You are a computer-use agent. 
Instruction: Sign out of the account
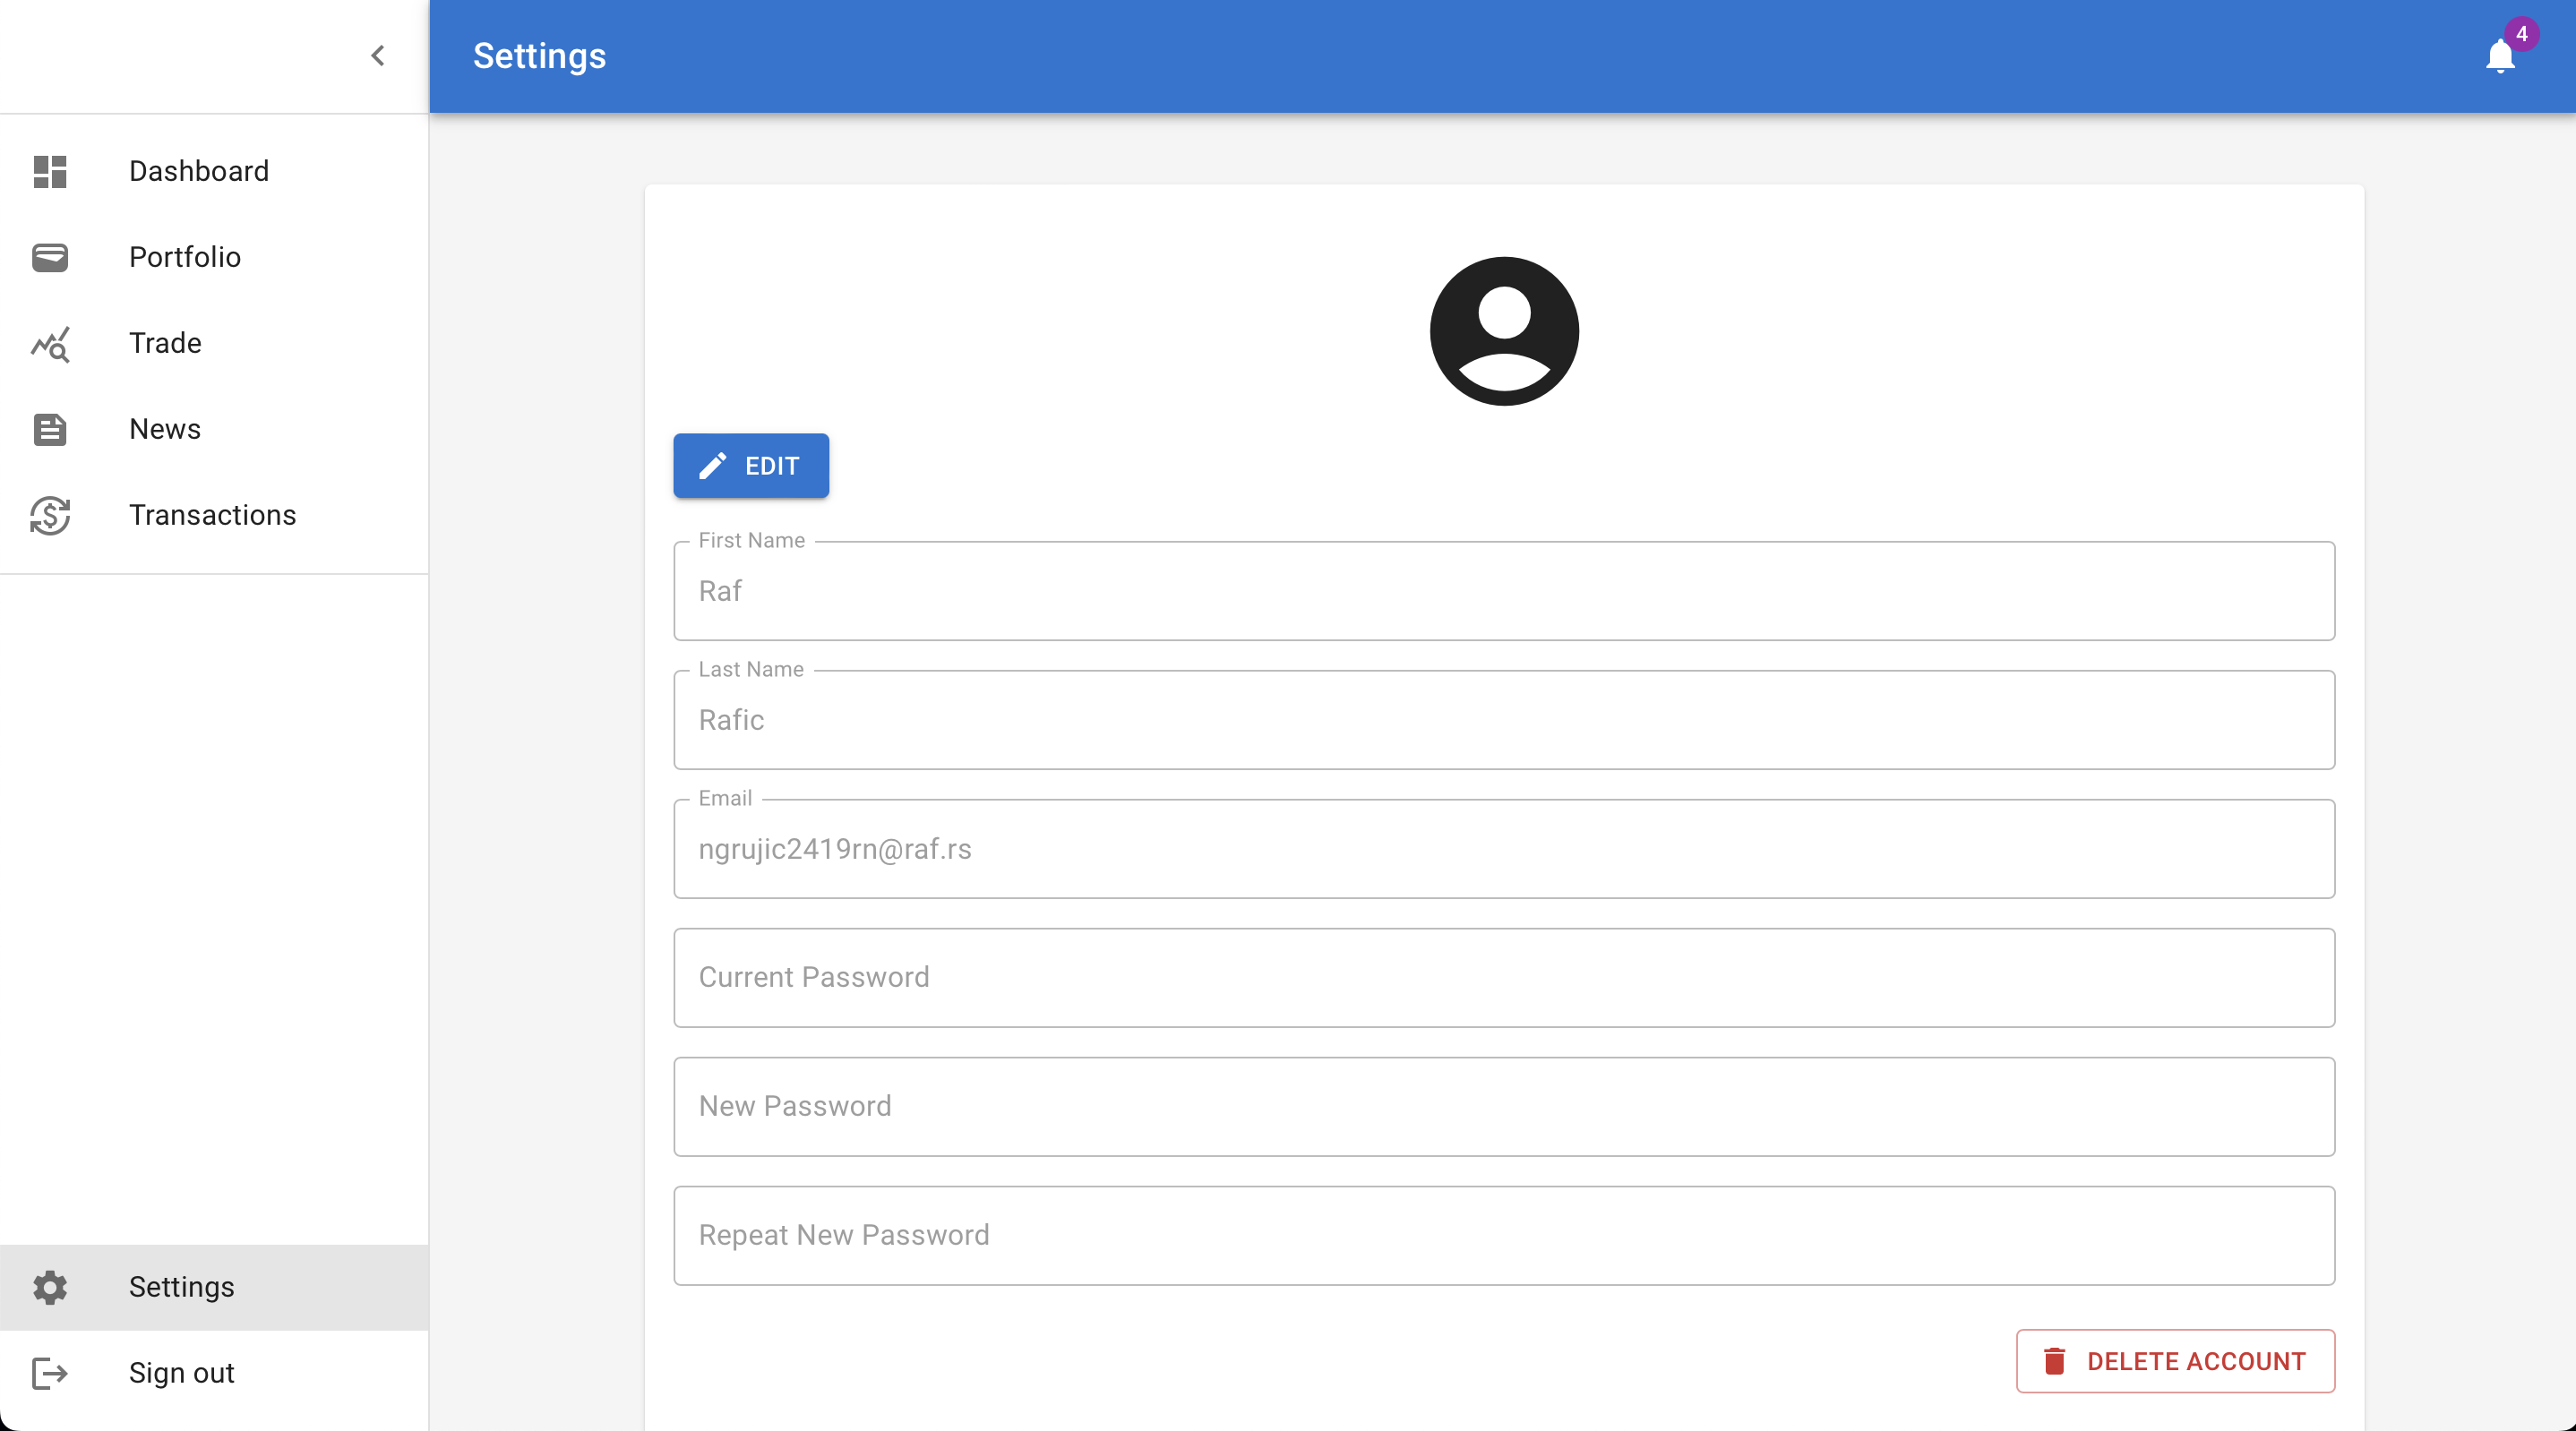click(x=214, y=1373)
